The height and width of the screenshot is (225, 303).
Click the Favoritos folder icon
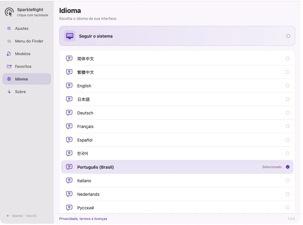[9, 66]
